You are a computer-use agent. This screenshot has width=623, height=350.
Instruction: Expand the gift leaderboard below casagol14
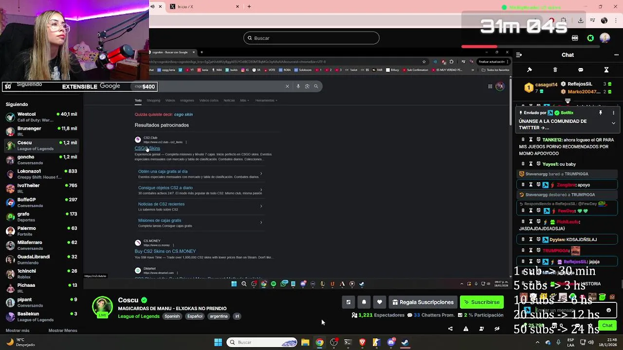pos(568,101)
